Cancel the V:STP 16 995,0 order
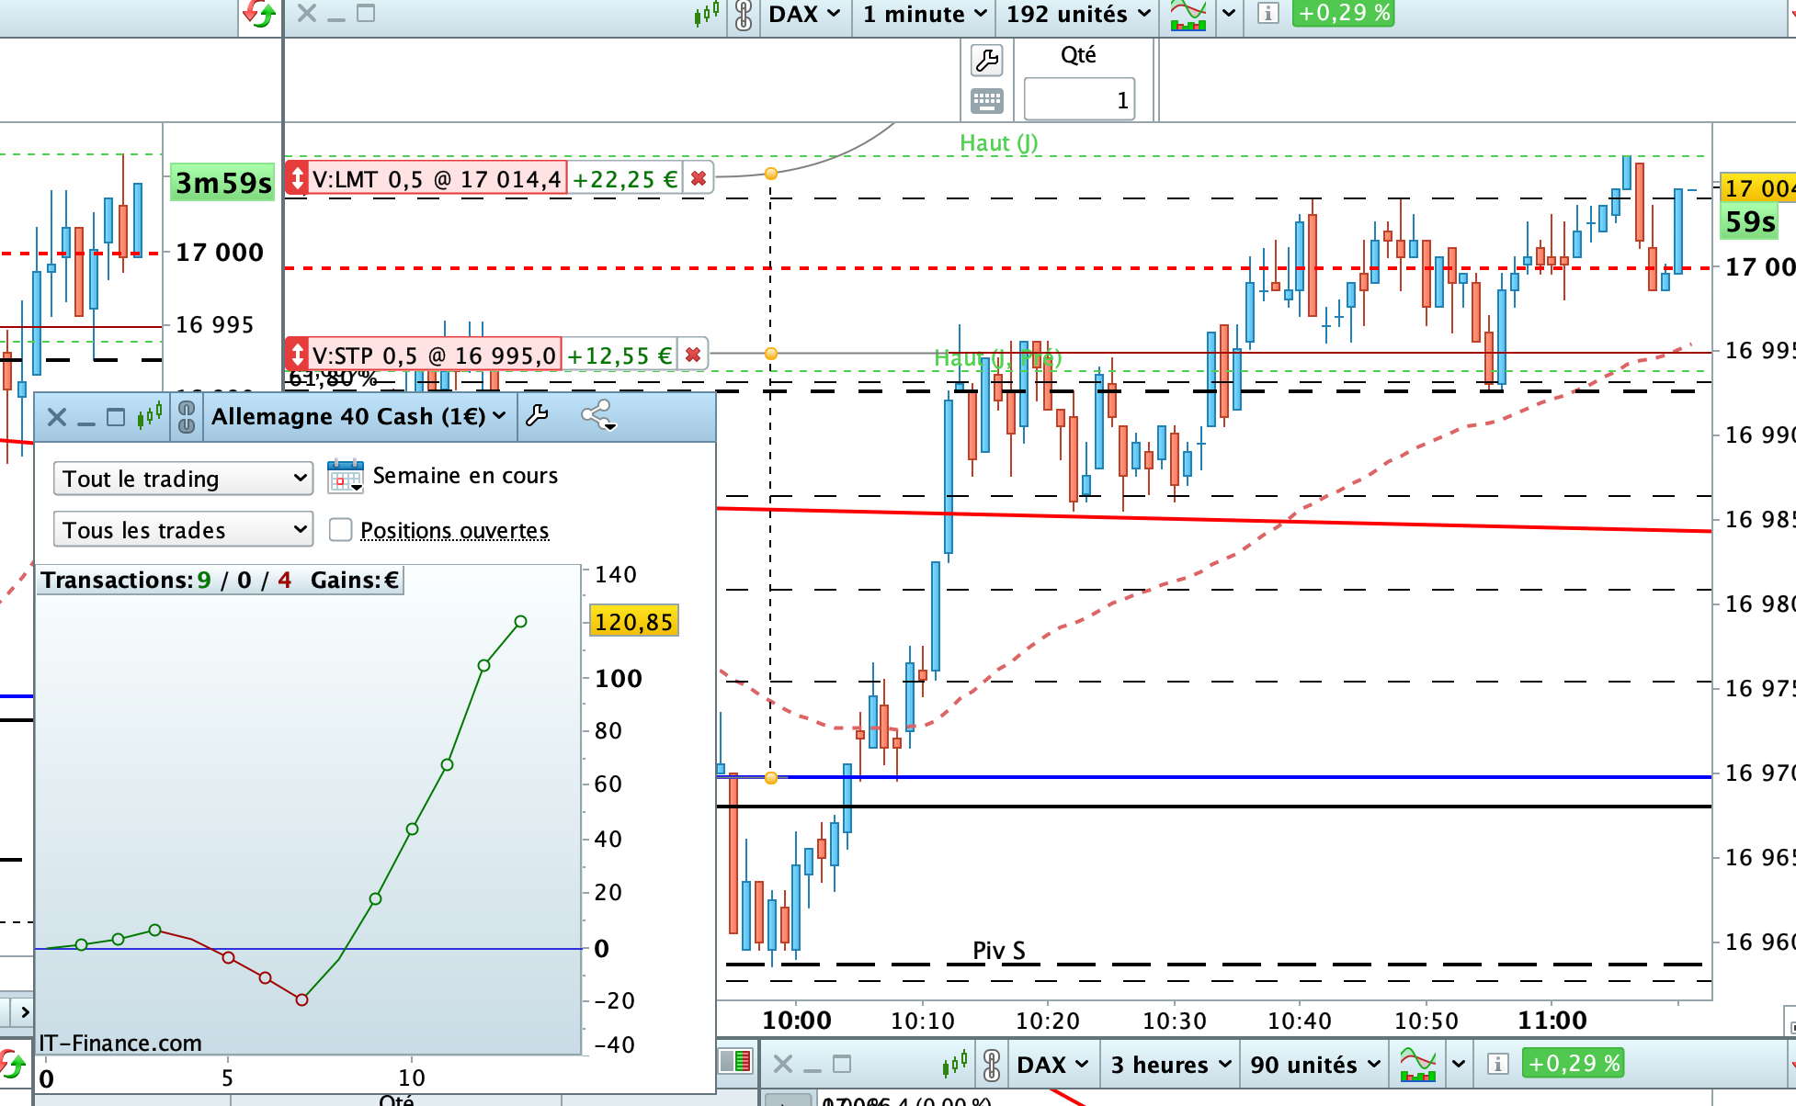The width and height of the screenshot is (1796, 1106). click(x=693, y=355)
